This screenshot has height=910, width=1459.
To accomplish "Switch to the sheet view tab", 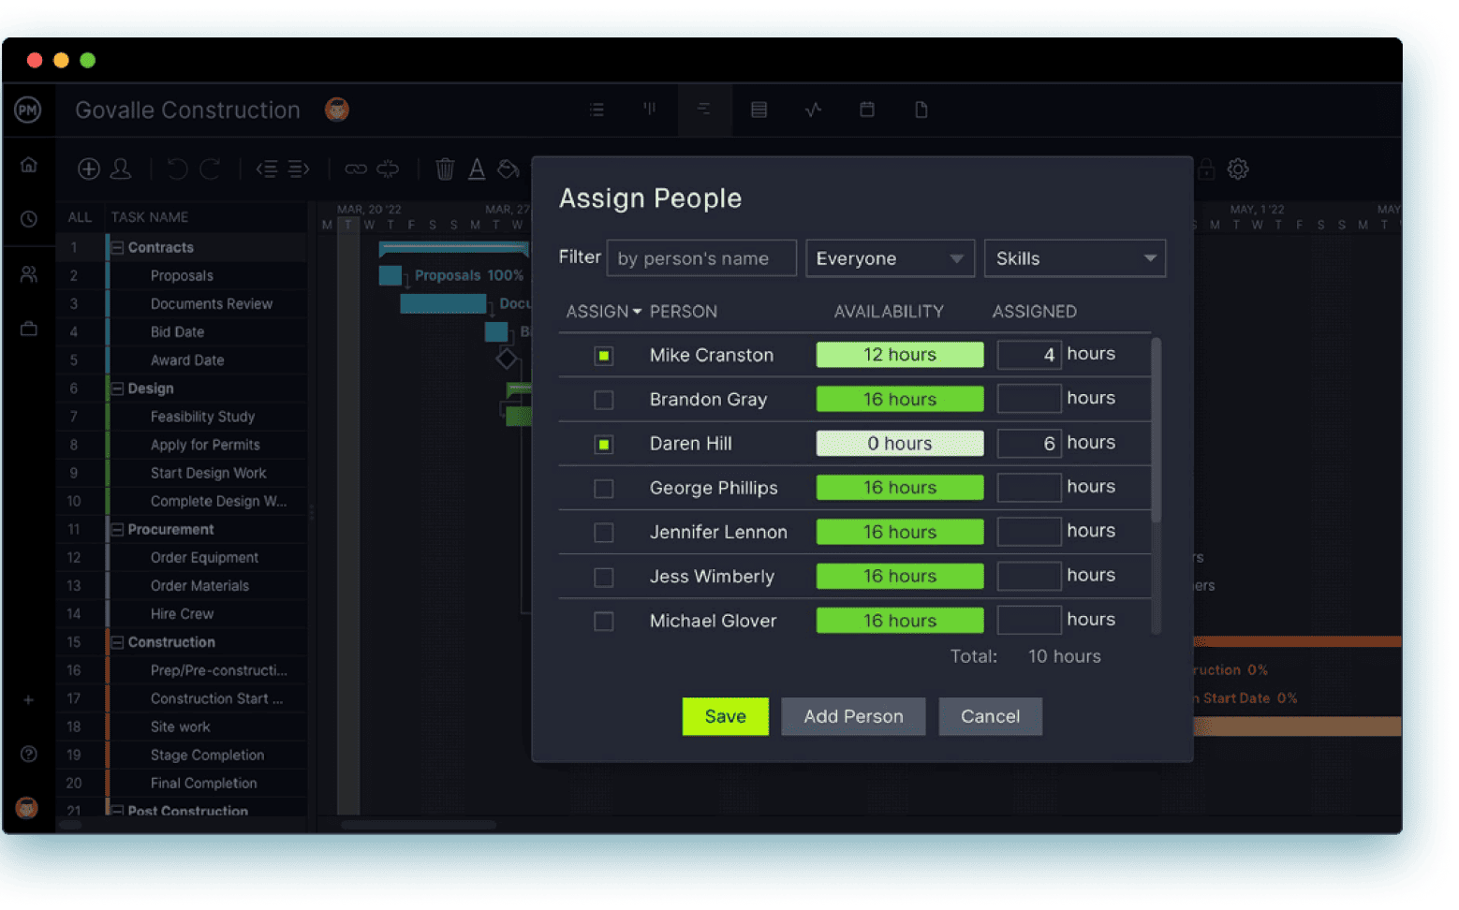I will point(759,110).
